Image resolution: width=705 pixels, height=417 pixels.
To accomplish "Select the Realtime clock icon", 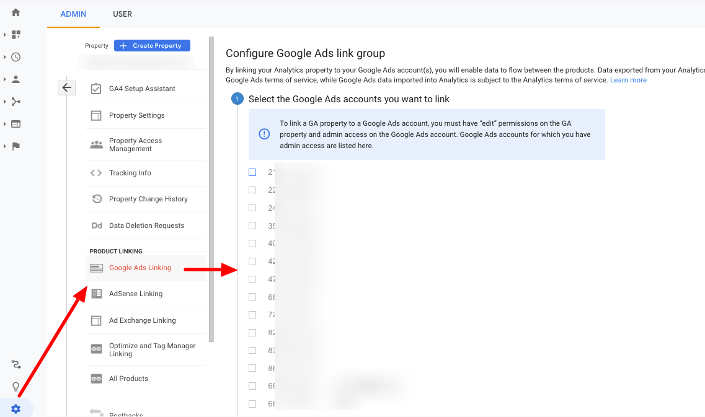I will (15, 56).
